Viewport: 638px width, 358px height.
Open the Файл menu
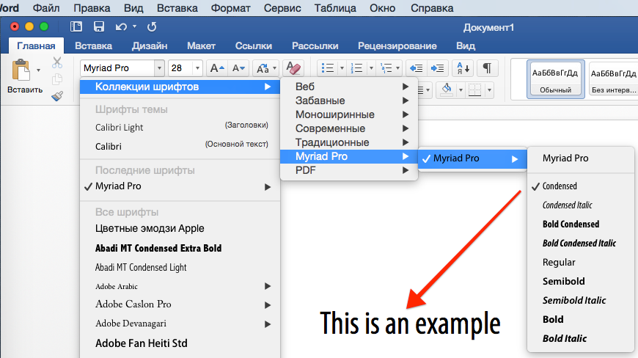coord(46,8)
